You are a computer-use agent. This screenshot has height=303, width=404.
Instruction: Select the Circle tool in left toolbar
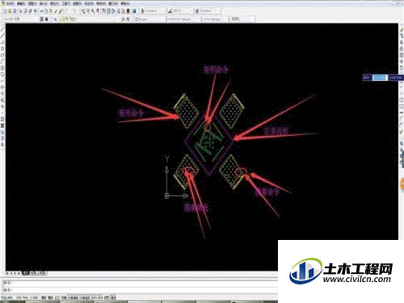(x=2, y=48)
